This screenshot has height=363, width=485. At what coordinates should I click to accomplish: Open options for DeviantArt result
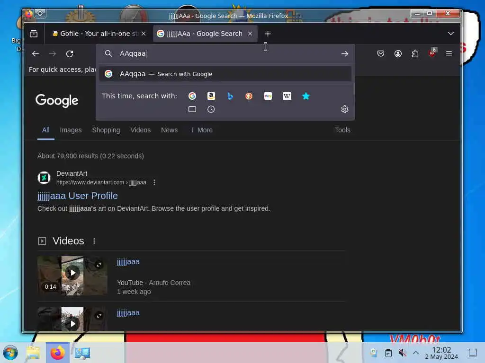tap(154, 182)
